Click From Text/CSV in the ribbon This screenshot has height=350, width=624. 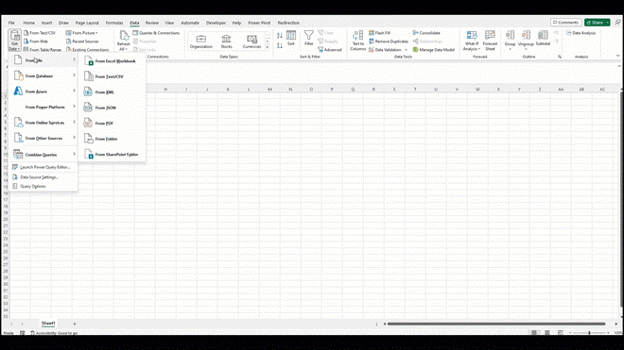(40, 33)
